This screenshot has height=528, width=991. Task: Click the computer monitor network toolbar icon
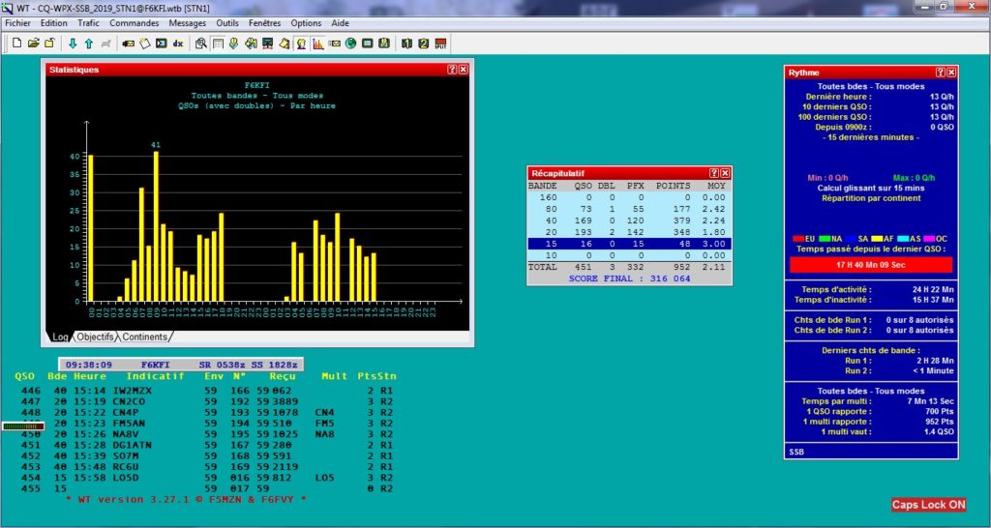(267, 43)
